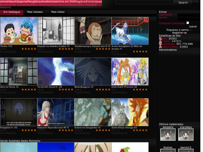Switch to the Mais Votados tab
Viewport: 203px width, 152px height.
35,12
